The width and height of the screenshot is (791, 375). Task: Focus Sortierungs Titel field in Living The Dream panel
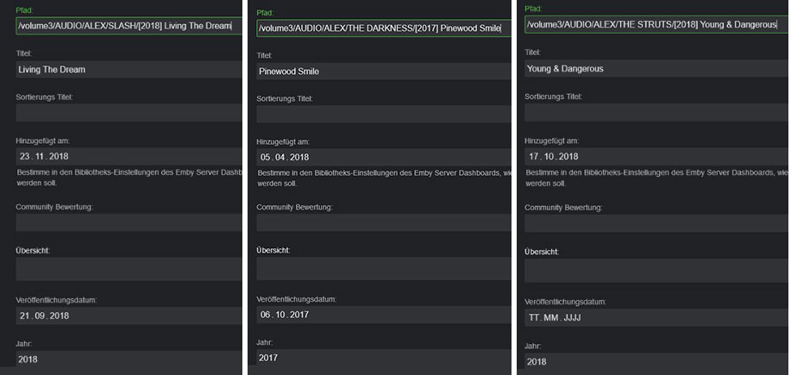pyautogui.click(x=128, y=114)
